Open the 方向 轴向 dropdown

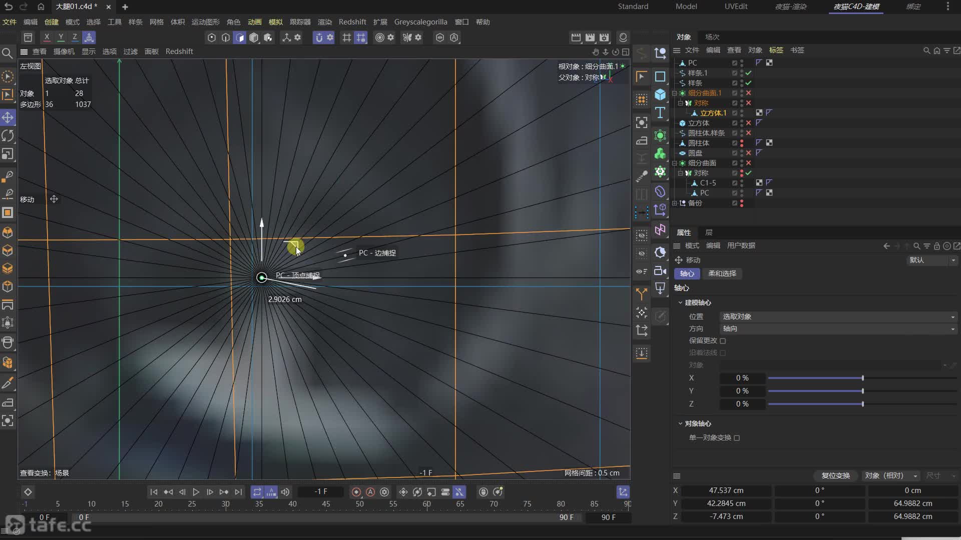pyautogui.click(x=838, y=328)
